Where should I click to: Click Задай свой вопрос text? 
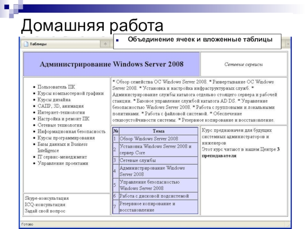45,210
